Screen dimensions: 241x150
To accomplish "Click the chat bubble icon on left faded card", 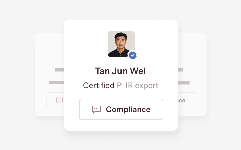I will click(x=59, y=100).
